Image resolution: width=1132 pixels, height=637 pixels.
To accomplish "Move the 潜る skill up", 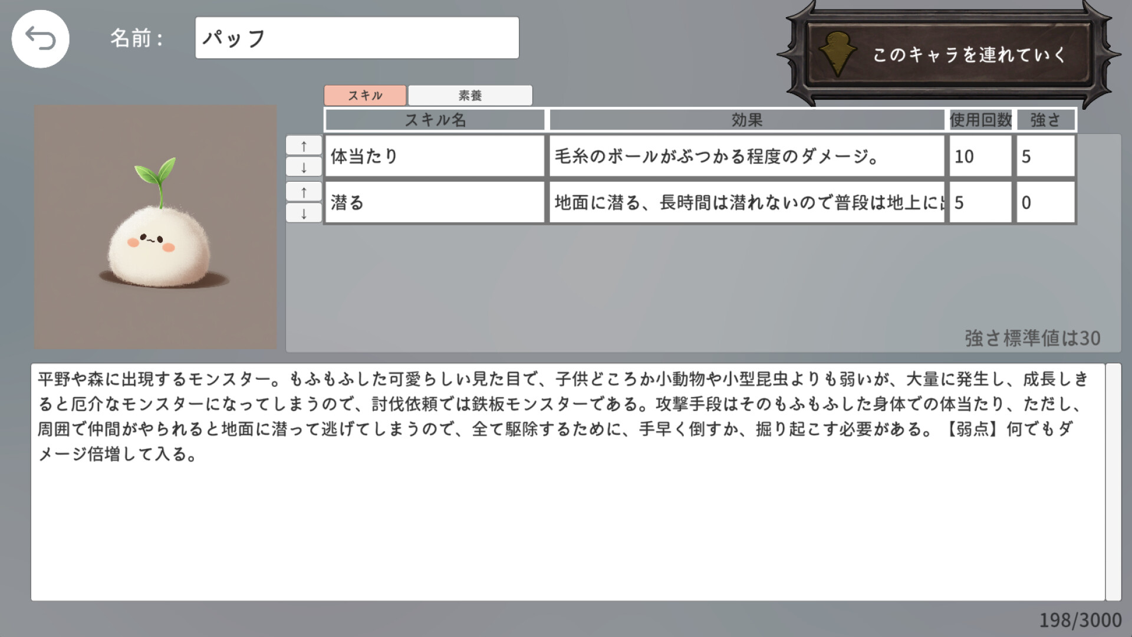I will pyautogui.click(x=304, y=191).
